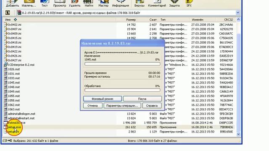Viewport: 269px width, 151px height.
Task: Sort by the Изменён column header
Action: [x=198, y=20]
